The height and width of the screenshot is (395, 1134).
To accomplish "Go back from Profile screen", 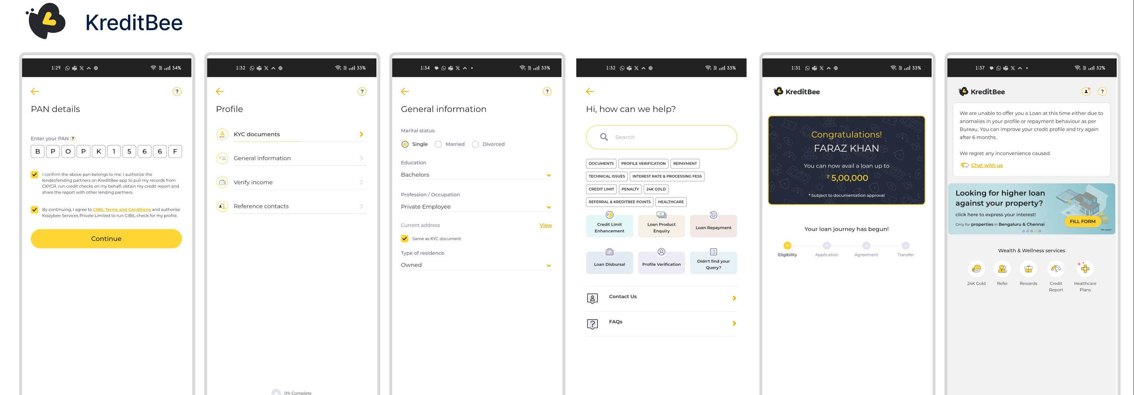I will pyautogui.click(x=220, y=92).
